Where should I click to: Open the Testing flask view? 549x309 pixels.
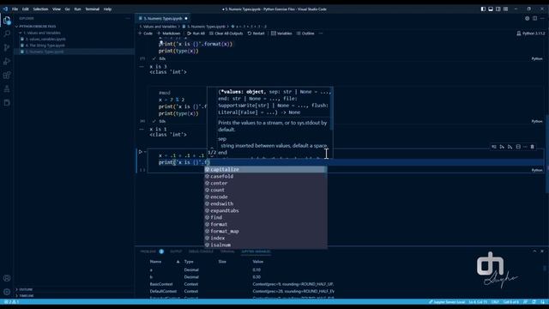(x=7, y=89)
